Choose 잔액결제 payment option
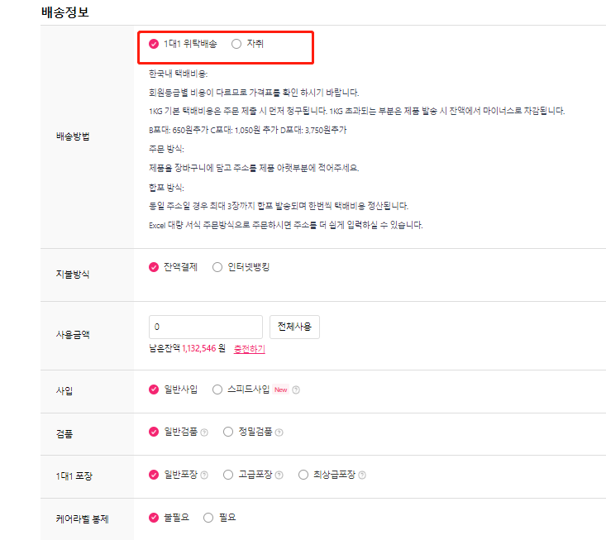The height and width of the screenshot is (540, 606). point(154,267)
